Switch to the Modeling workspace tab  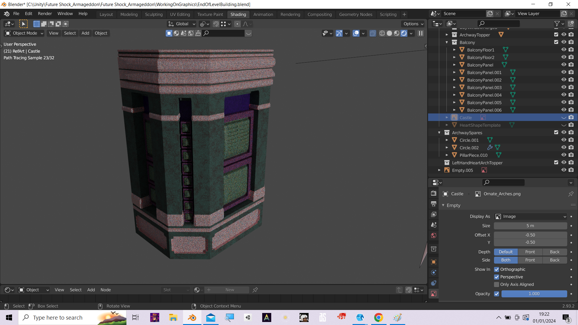[129, 14]
